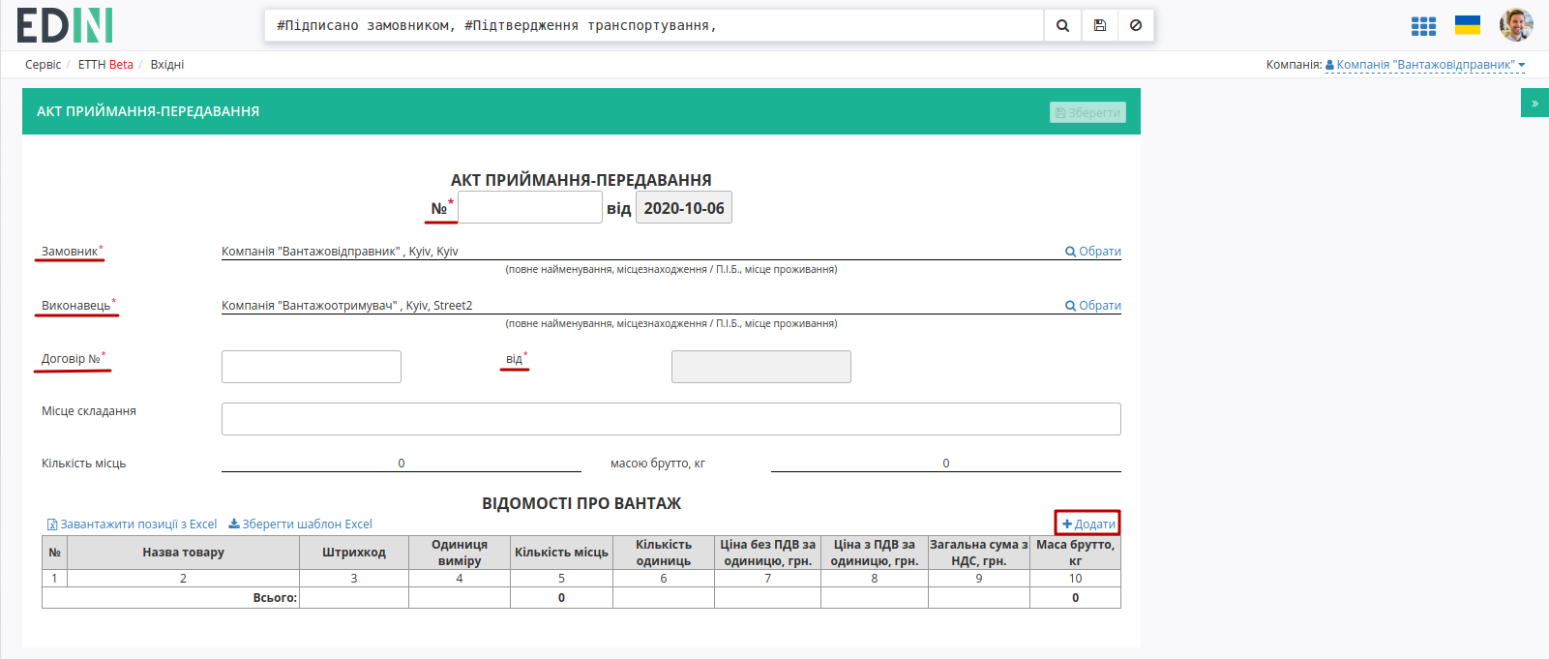Click the contract date від field

[x=761, y=367]
